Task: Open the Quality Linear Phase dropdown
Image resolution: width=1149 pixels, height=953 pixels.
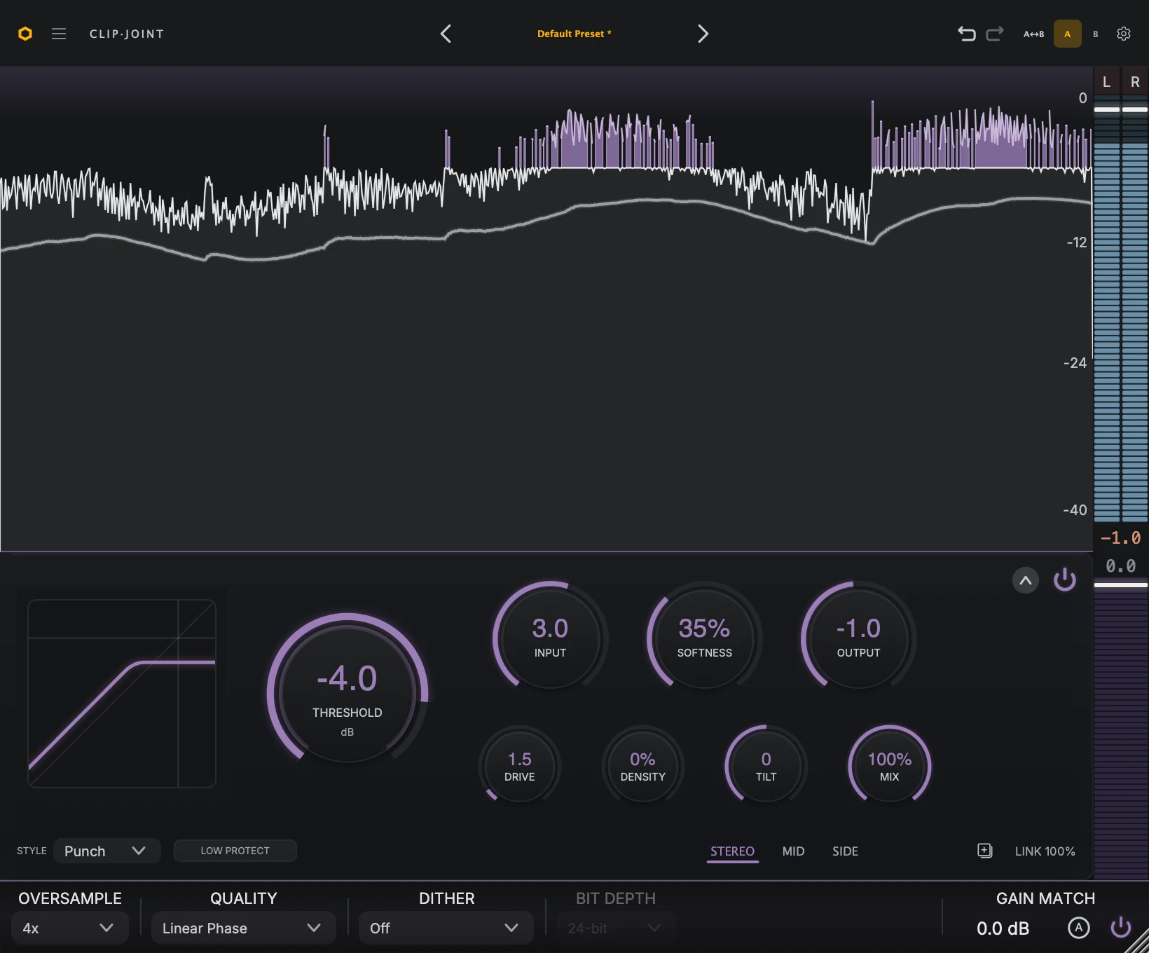Action: 243,928
